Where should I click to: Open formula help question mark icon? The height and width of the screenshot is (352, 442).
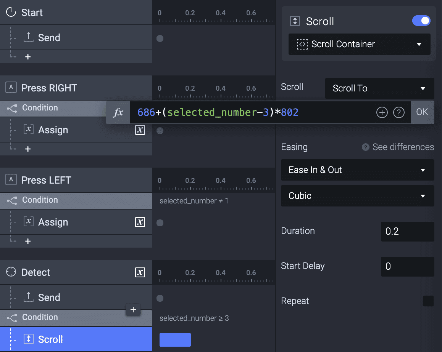click(x=399, y=112)
